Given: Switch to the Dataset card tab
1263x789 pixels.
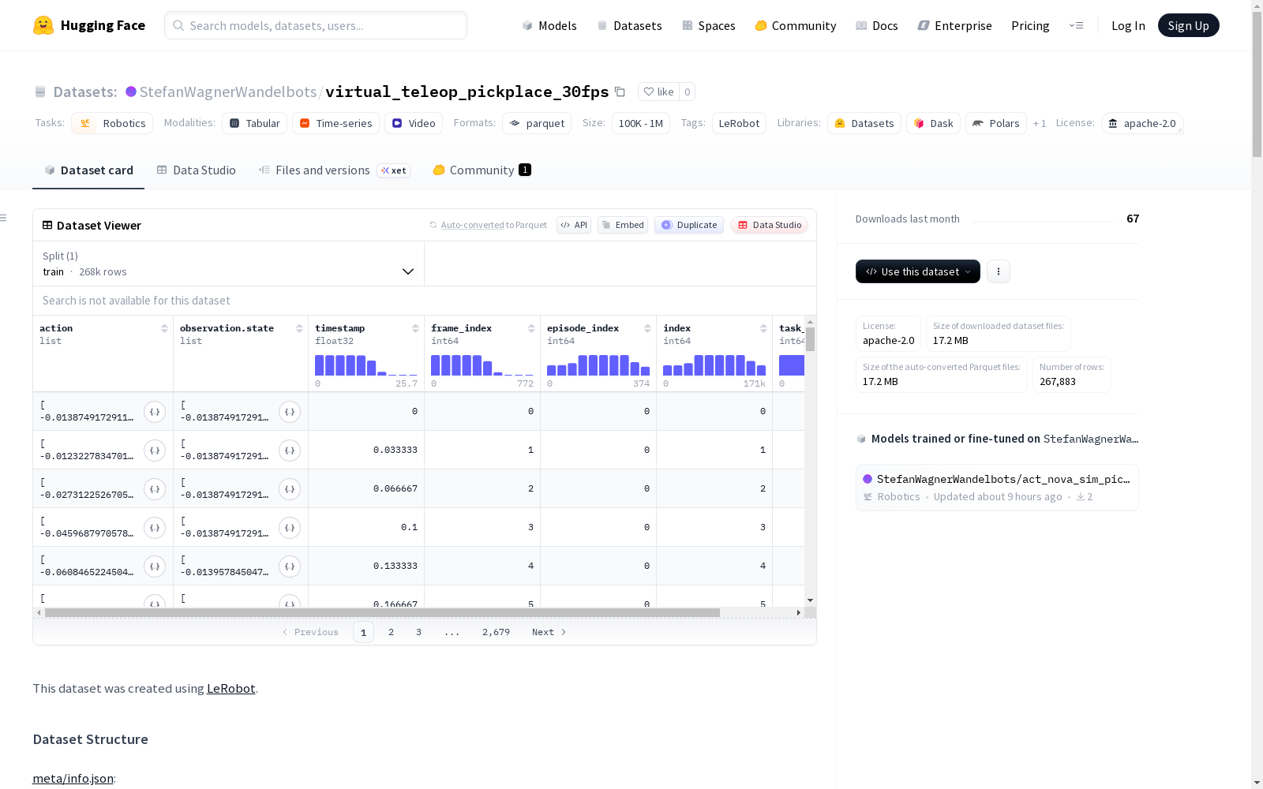Looking at the screenshot, I should [88, 170].
